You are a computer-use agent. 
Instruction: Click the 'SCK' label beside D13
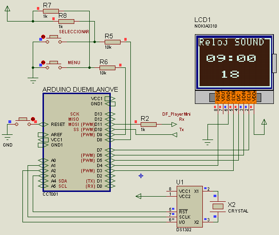(x=75, y=114)
